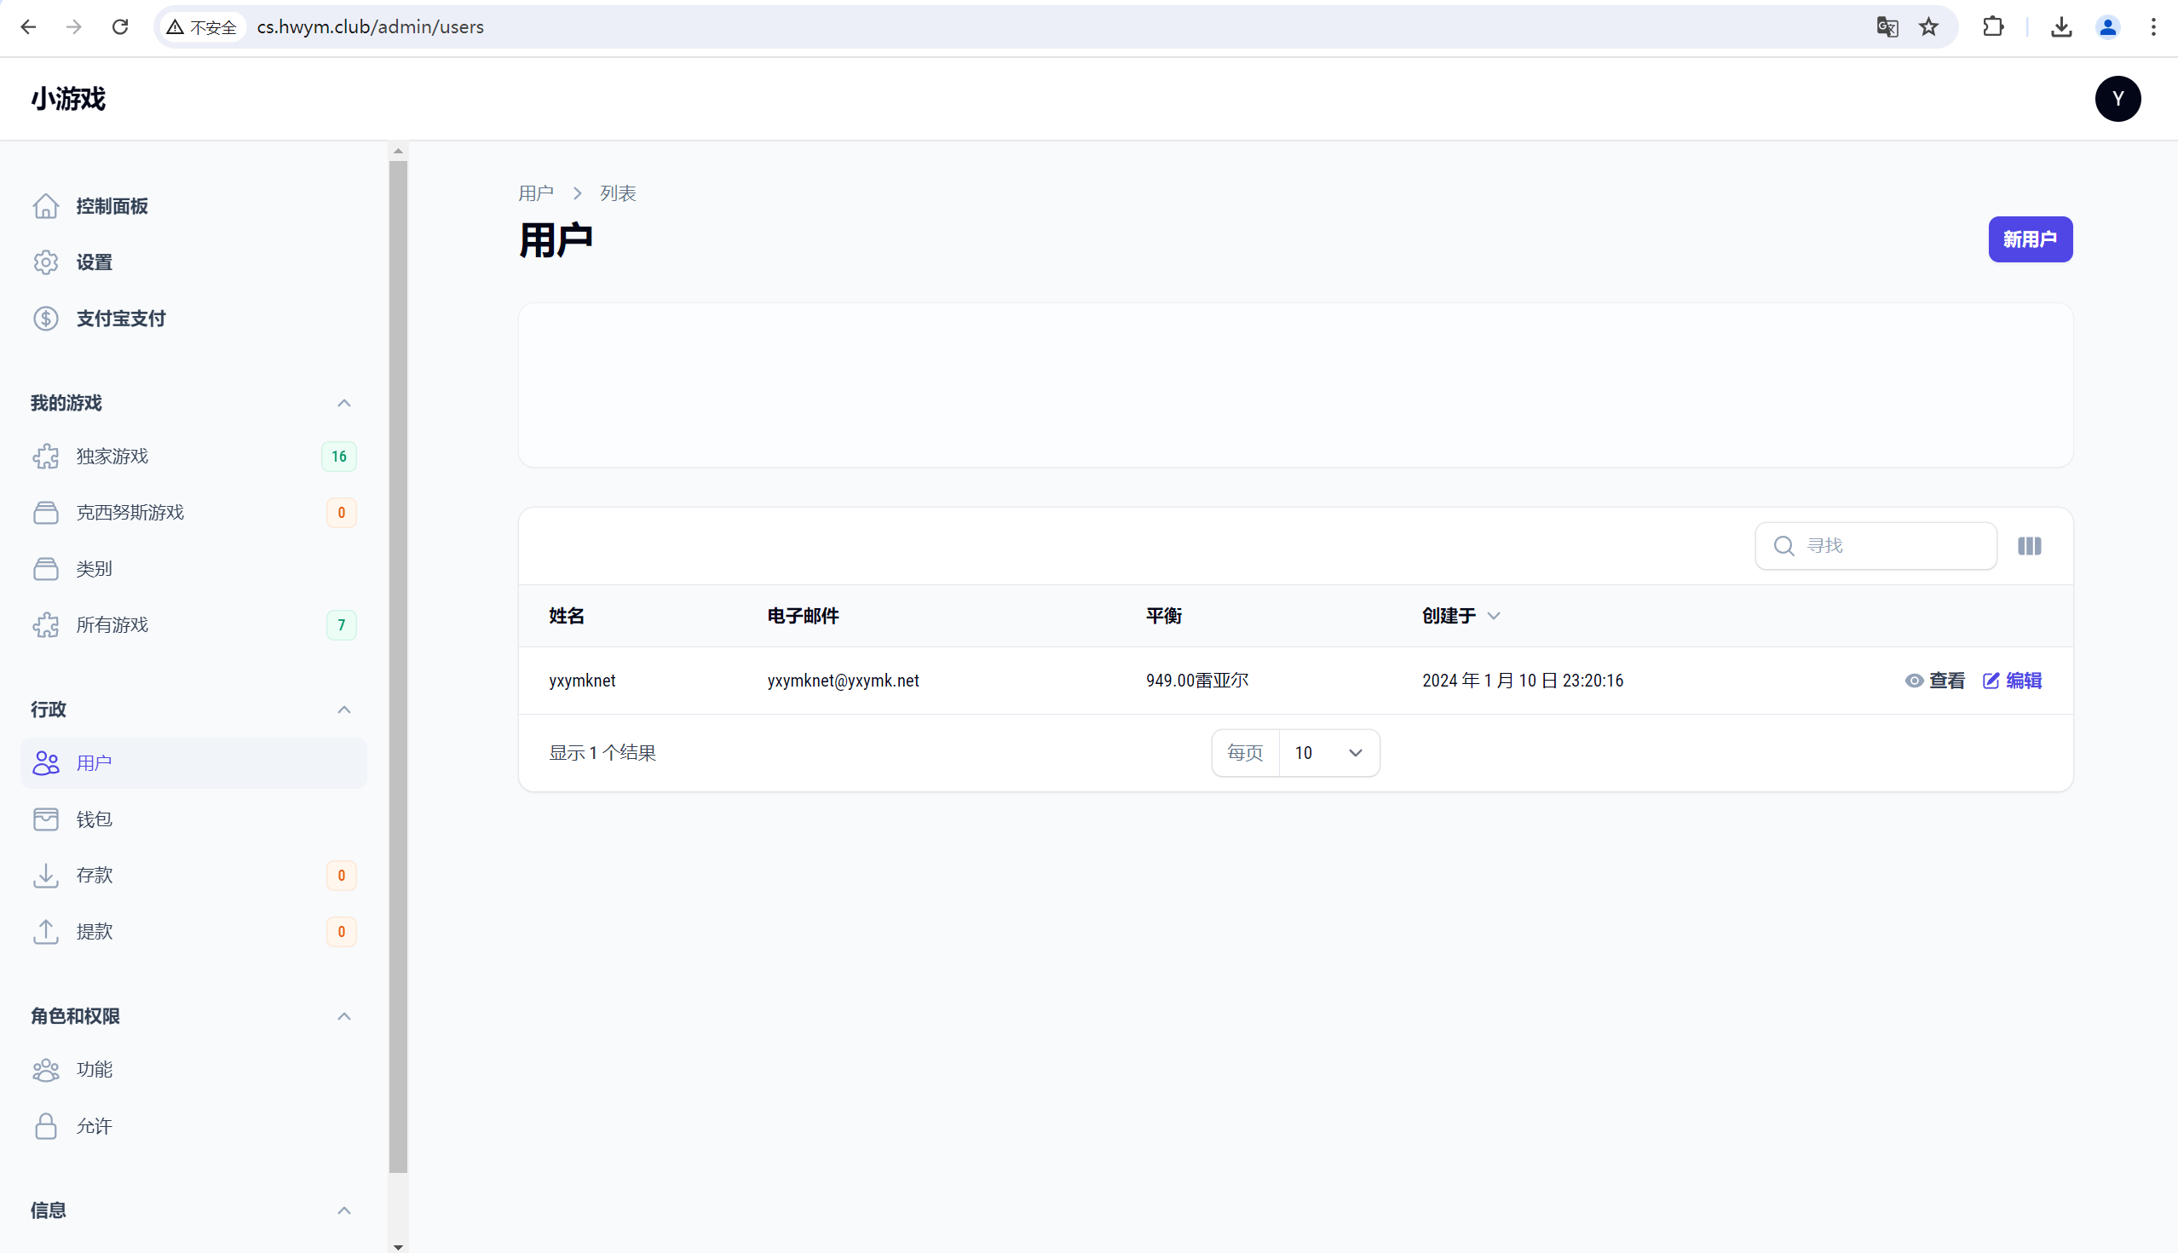Click the sidebar scroll up arrow
The image size is (2178, 1253).
coord(398,151)
